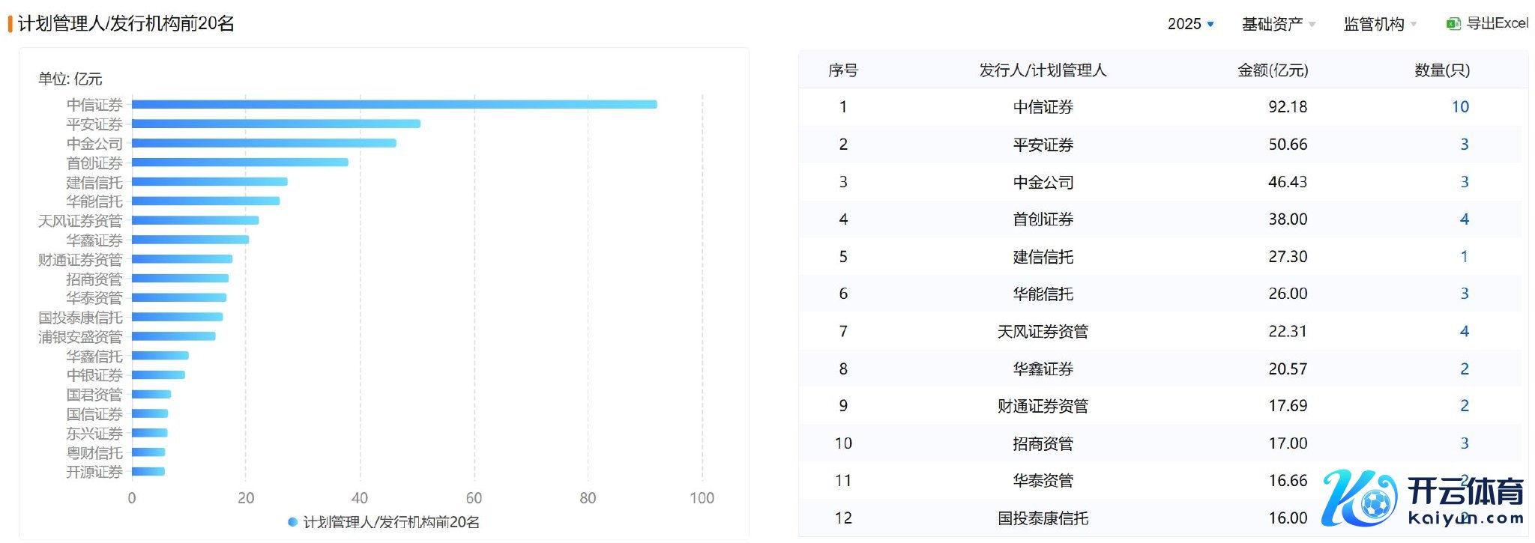The image size is (1535, 543).
Task: Select the 单位: 亿元 label on chart
Action: (x=70, y=79)
